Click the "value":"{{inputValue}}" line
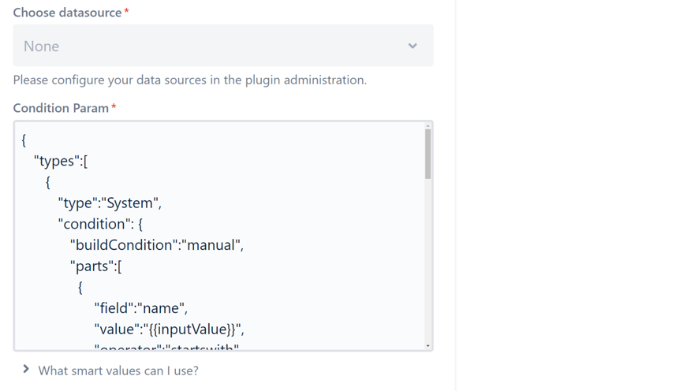The image size is (687, 391). pyautogui.click(x=169, y=329)
